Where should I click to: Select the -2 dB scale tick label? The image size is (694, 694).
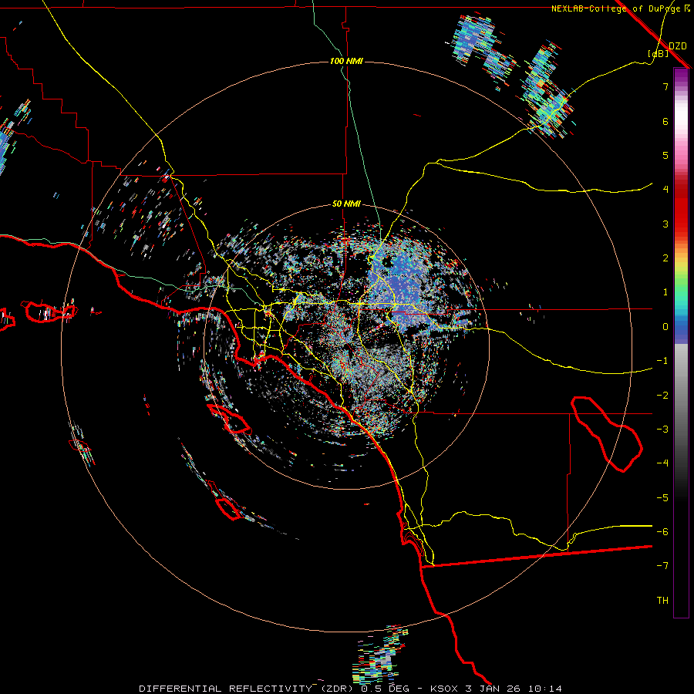tap(662, 396)
